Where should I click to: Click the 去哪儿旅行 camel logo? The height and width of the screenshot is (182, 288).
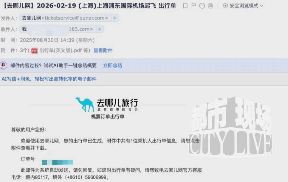coord(85,104)
